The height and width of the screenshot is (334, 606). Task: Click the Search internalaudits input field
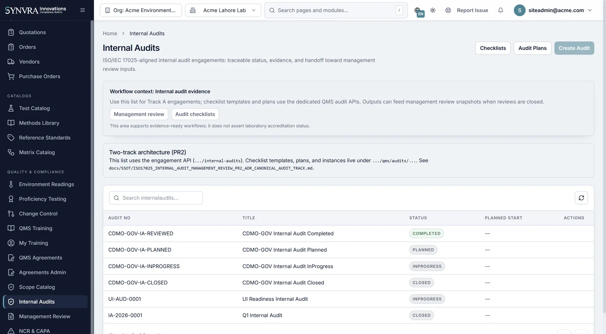[x=156, y=198]
